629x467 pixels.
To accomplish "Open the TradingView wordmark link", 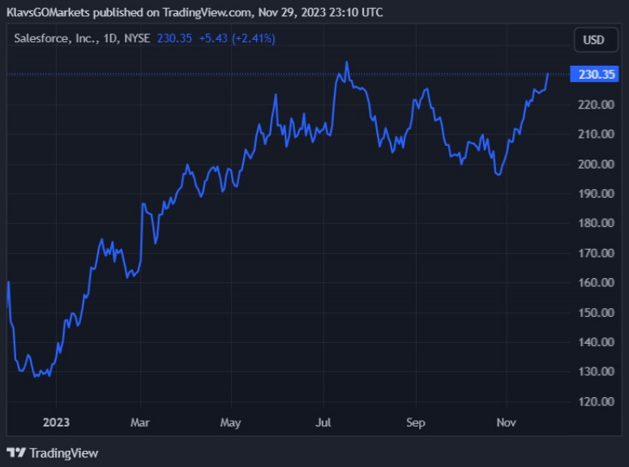I will 64,453.
